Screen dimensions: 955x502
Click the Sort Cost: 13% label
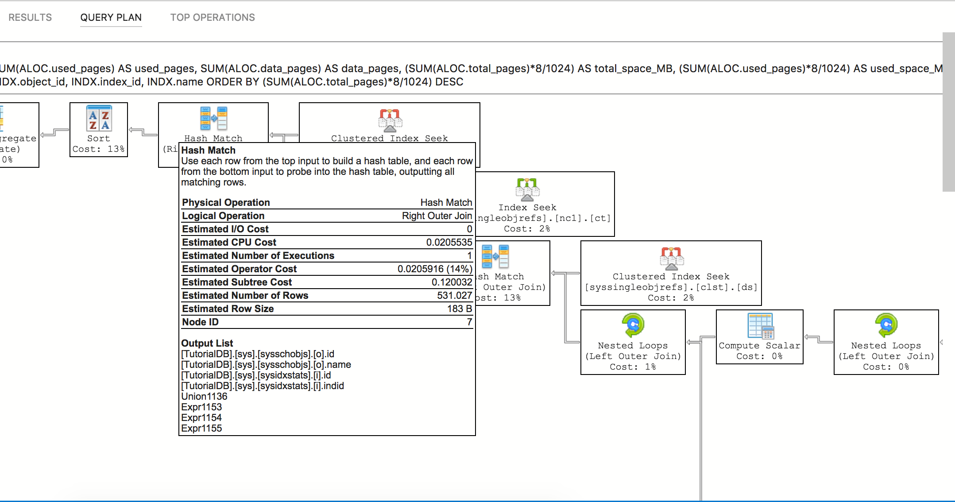point(98,149)
